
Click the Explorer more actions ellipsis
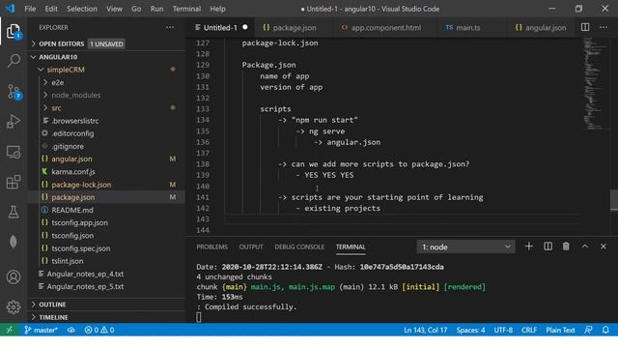point(170,27)
